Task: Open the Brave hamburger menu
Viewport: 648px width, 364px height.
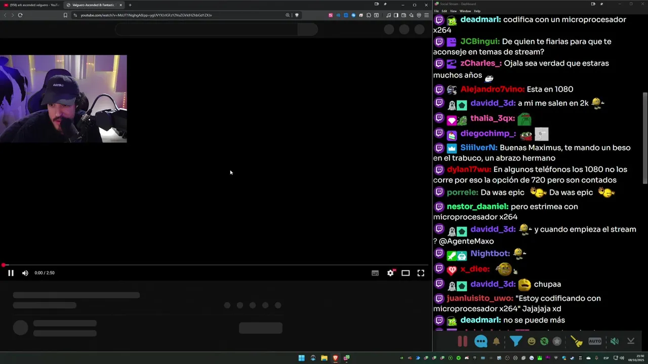Action: click(426, 15)
